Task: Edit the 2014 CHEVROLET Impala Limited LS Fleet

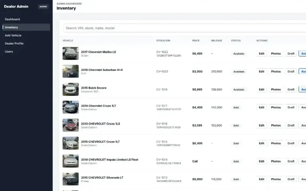Action: point(261,161)
